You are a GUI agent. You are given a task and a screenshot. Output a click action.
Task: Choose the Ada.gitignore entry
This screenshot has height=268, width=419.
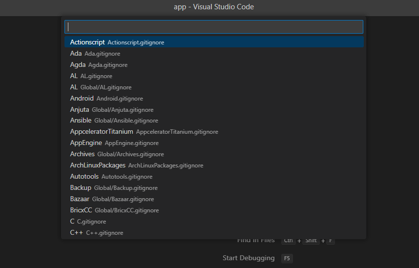pyautogui.click(x=95, y=54)
